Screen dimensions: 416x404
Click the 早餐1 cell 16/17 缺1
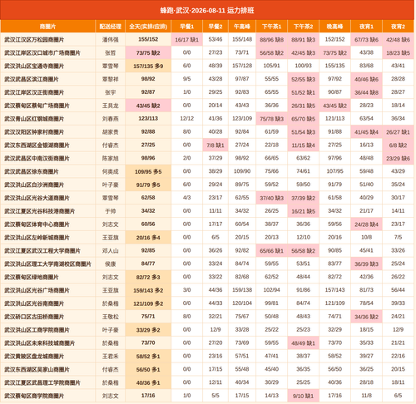tap(187, 40)
